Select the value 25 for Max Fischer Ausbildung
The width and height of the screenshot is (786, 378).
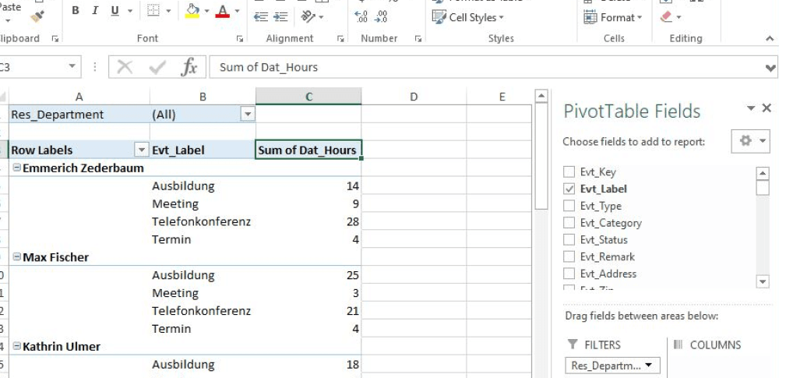[308, 274]
